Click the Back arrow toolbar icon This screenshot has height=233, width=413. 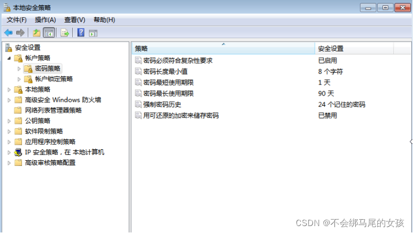pos(9,33)
